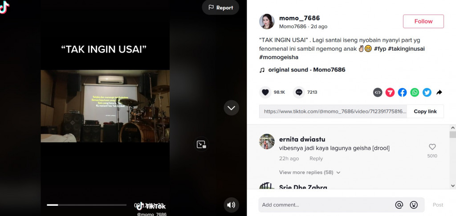Open the #takinginusai hashtag
This screenshot has width=456, height=216.
pos(406,49)
